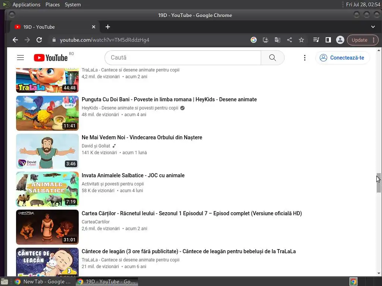Viewport: 382px width, 286px height.
Task: Click "2,6 mil. de vizionări" text
Action: (x=101, y=228)
